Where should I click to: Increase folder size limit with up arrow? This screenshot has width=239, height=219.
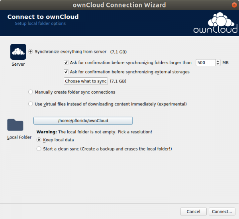(x=218, y=61)
